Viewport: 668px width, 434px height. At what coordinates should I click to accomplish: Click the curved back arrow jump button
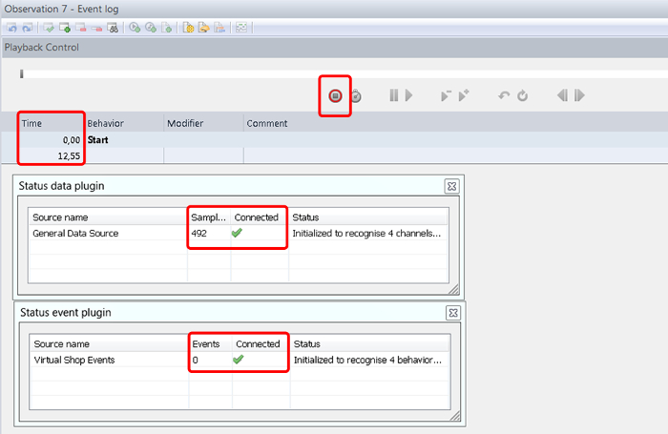pos(504,95)
